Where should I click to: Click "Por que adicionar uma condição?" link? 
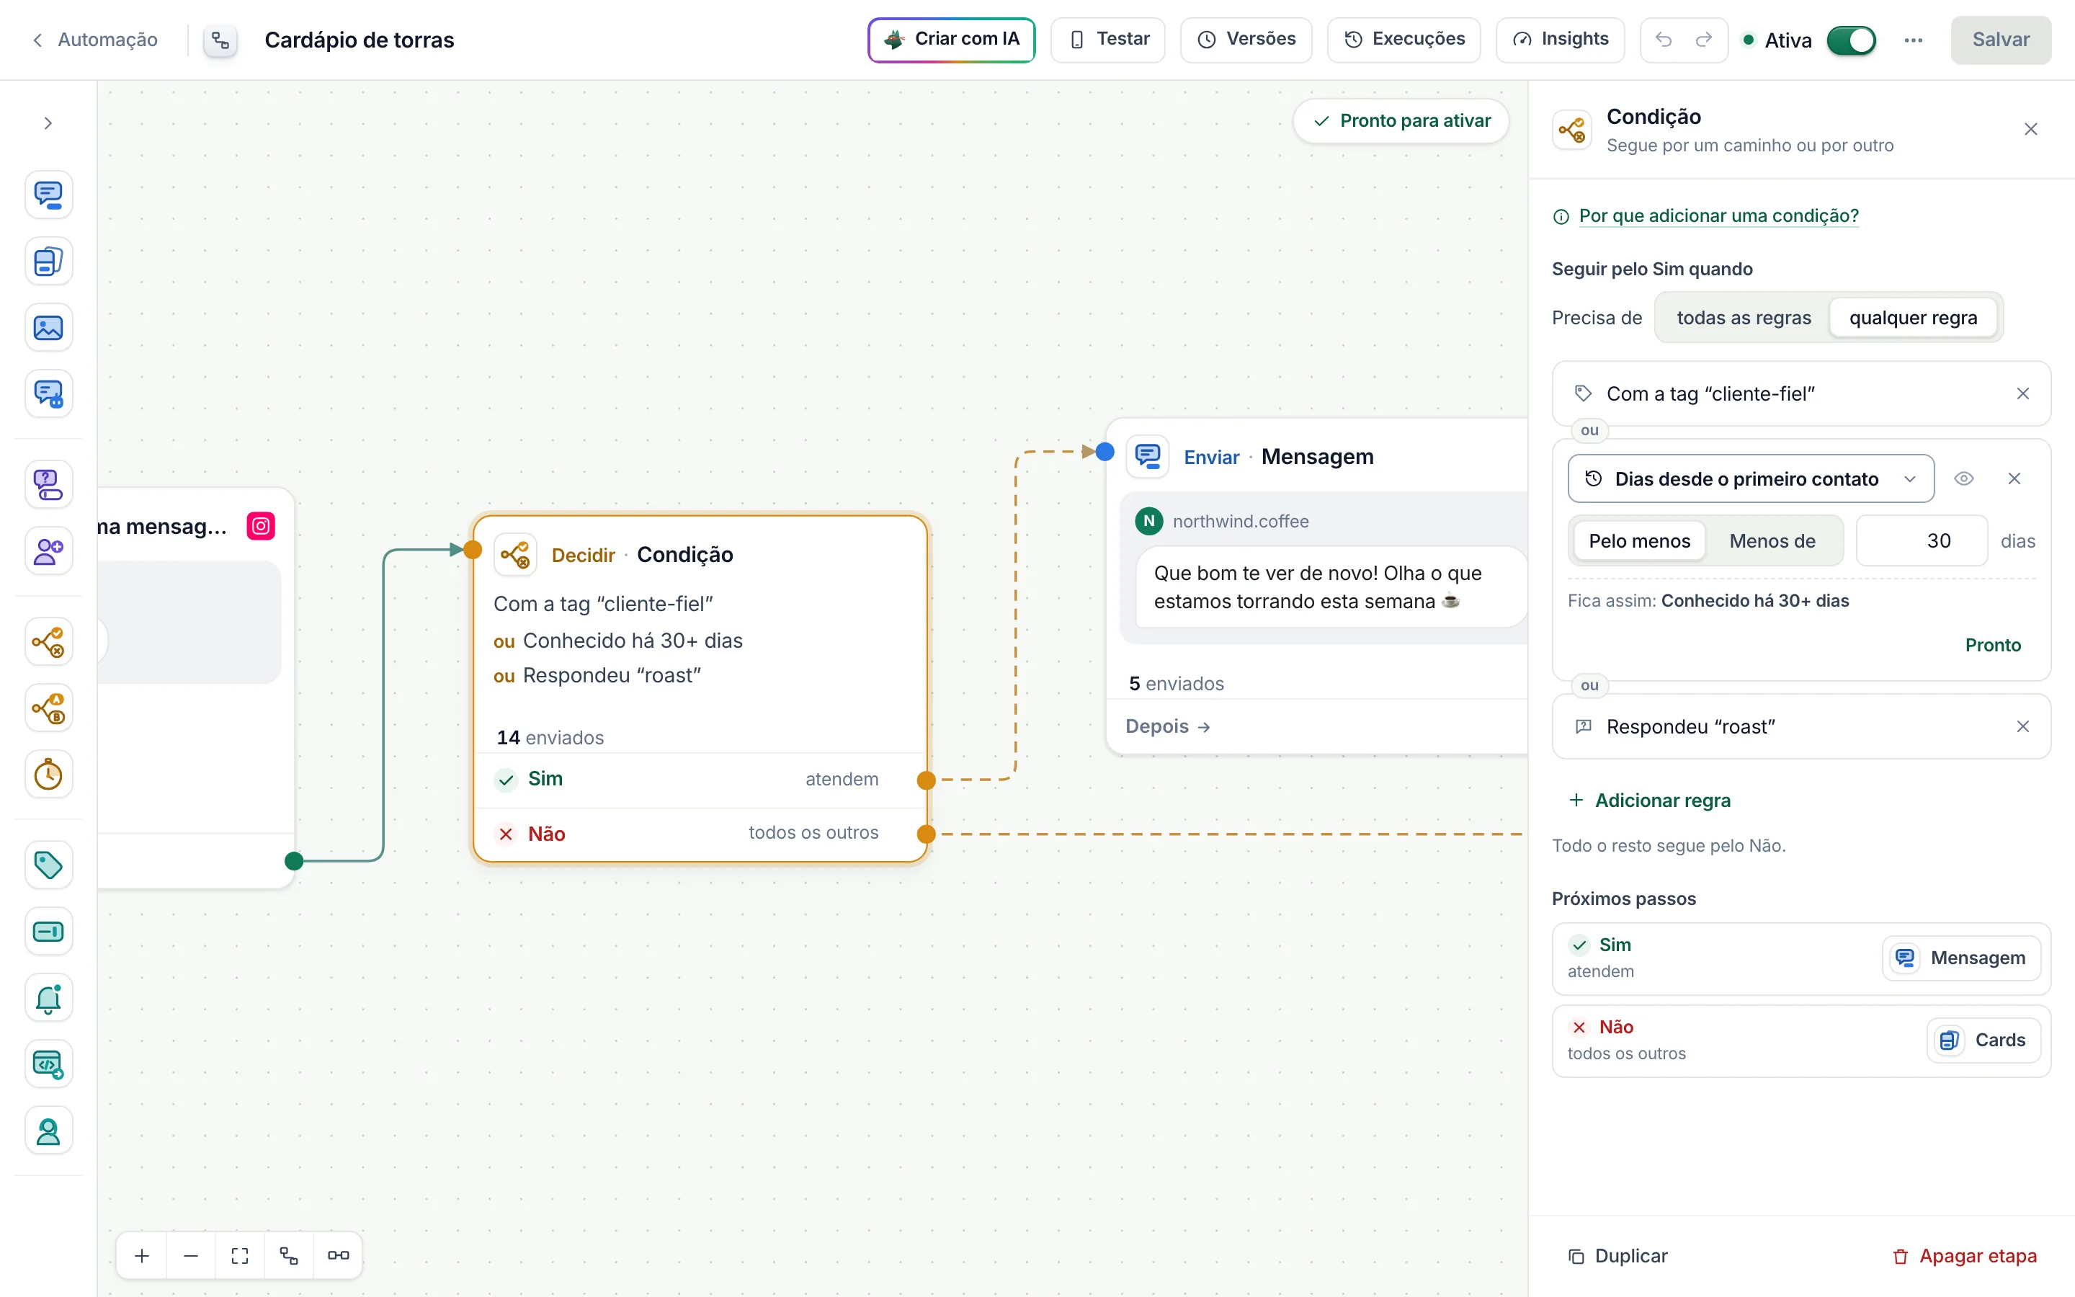click(x=1718, y=216)
